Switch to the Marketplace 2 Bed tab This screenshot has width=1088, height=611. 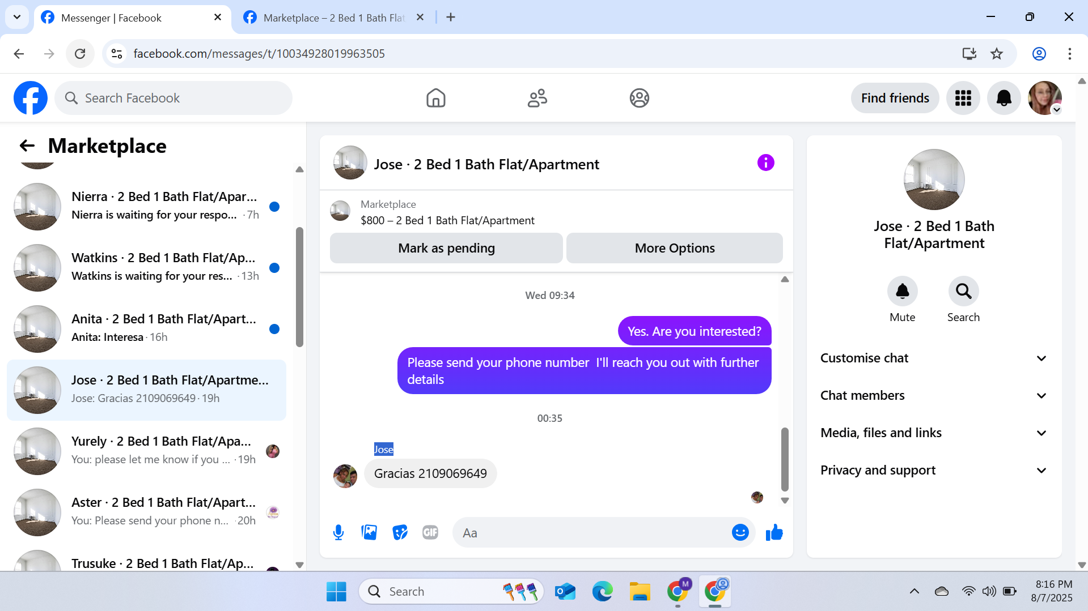tap(335, 18)
